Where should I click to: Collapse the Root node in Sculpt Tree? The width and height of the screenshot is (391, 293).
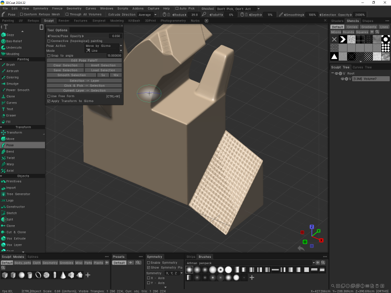coord(332,73)
